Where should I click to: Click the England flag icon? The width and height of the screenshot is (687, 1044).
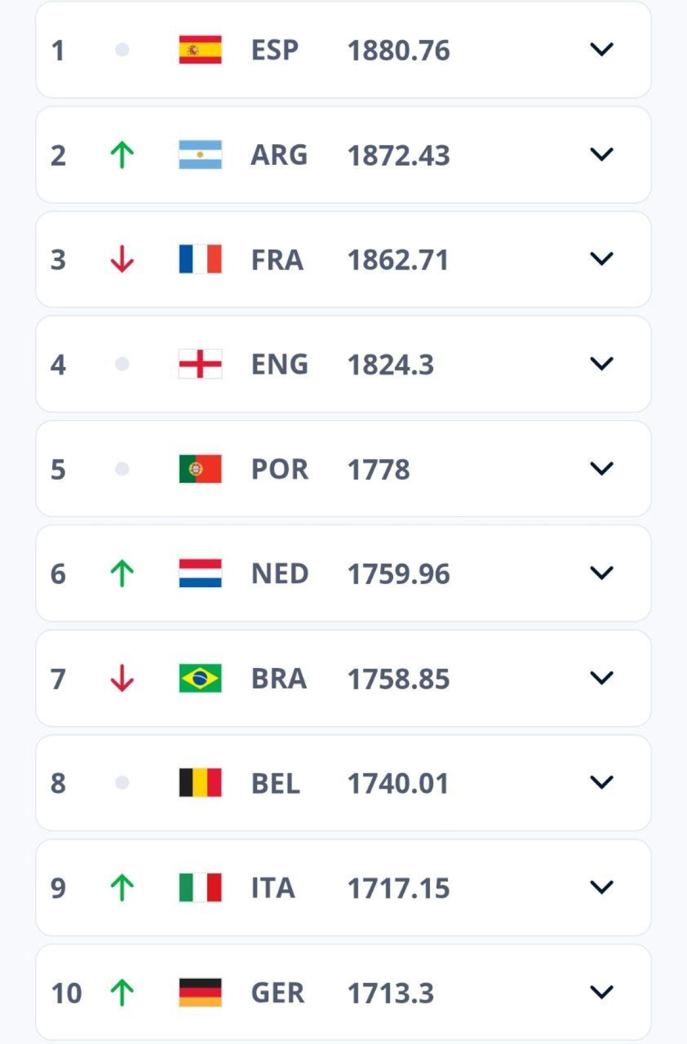(200, 364)
